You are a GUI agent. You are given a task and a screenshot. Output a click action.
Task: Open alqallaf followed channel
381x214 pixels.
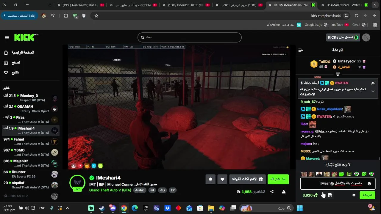point(30,185)
